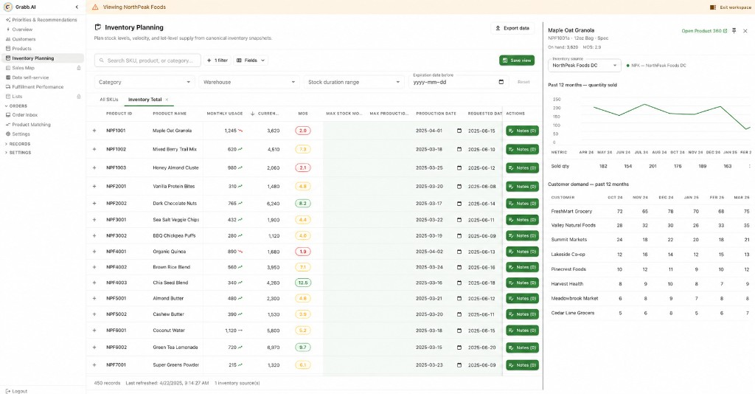Expand the RECORDS sidebar section
The image size is (755, 394).
pos(18,144)
